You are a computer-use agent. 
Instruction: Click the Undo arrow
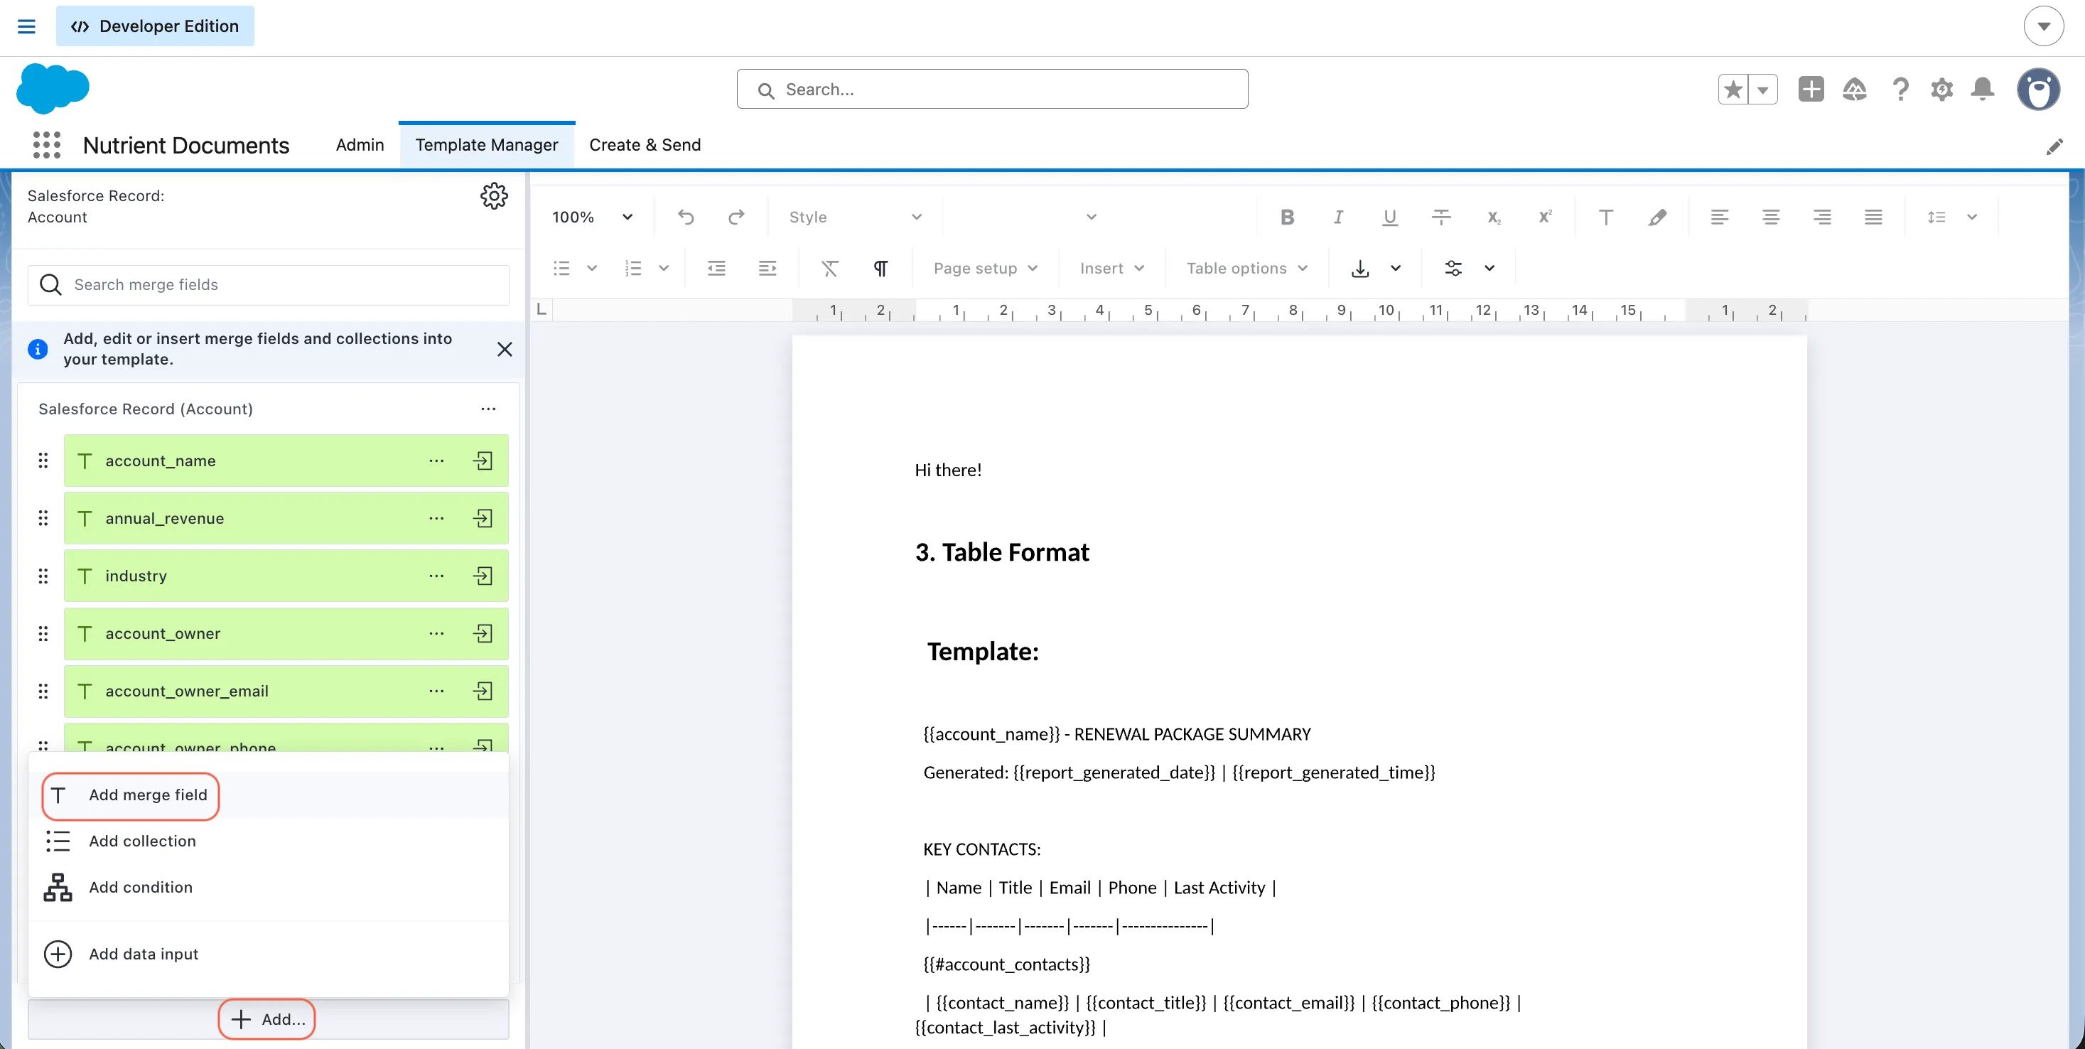(686, 217)
